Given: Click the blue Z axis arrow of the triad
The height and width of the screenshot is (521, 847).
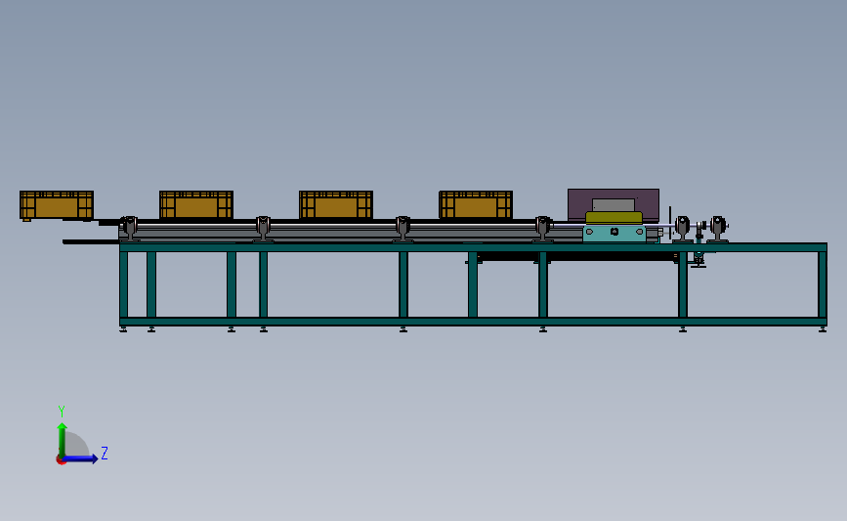Looking at the screenshot, I should pos(80,458).
